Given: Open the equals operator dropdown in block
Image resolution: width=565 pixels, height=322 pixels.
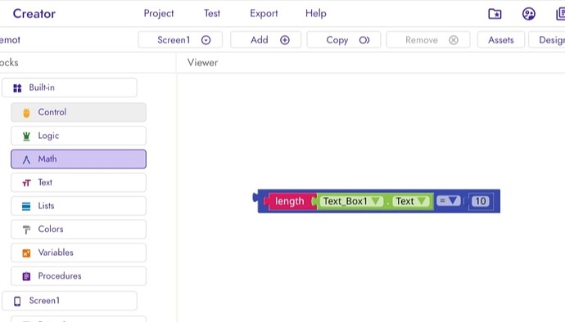Looking at the screenshot, I should (x=448, y=201).
